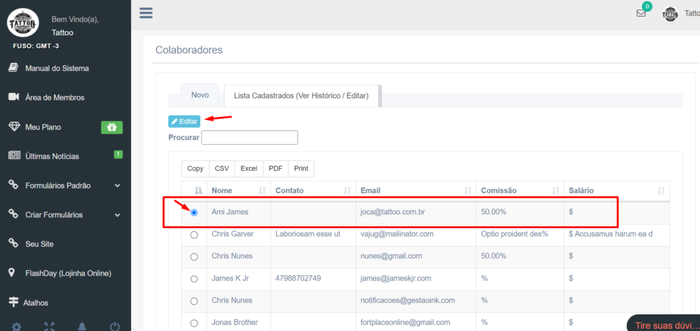Click the Procurar search field
Screen dimensions: 700x331
[250, 137]
